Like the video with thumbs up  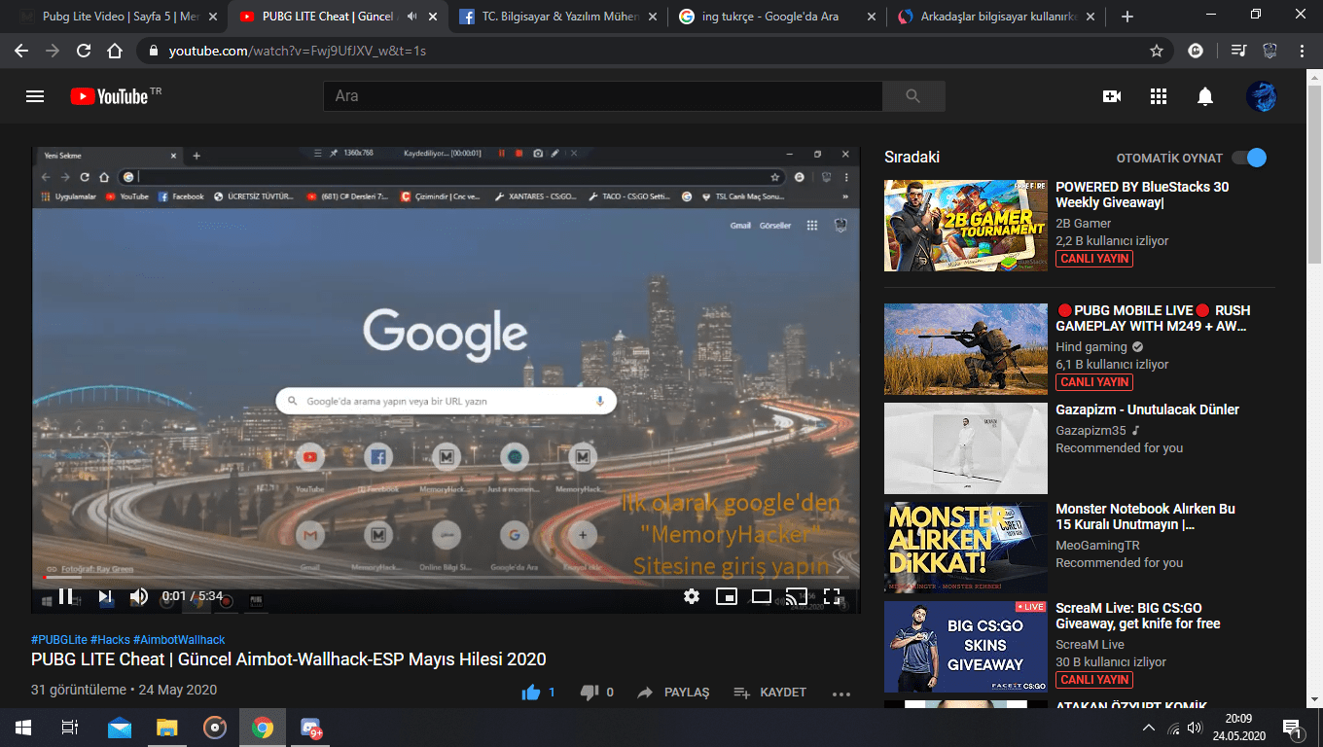click(x=531, y=693)
